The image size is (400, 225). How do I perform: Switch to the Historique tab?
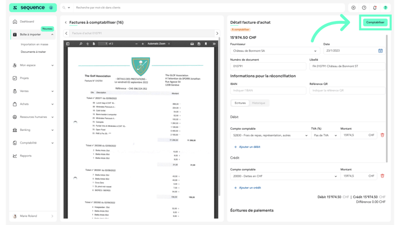pyautogui.click(x=258, y=103)
